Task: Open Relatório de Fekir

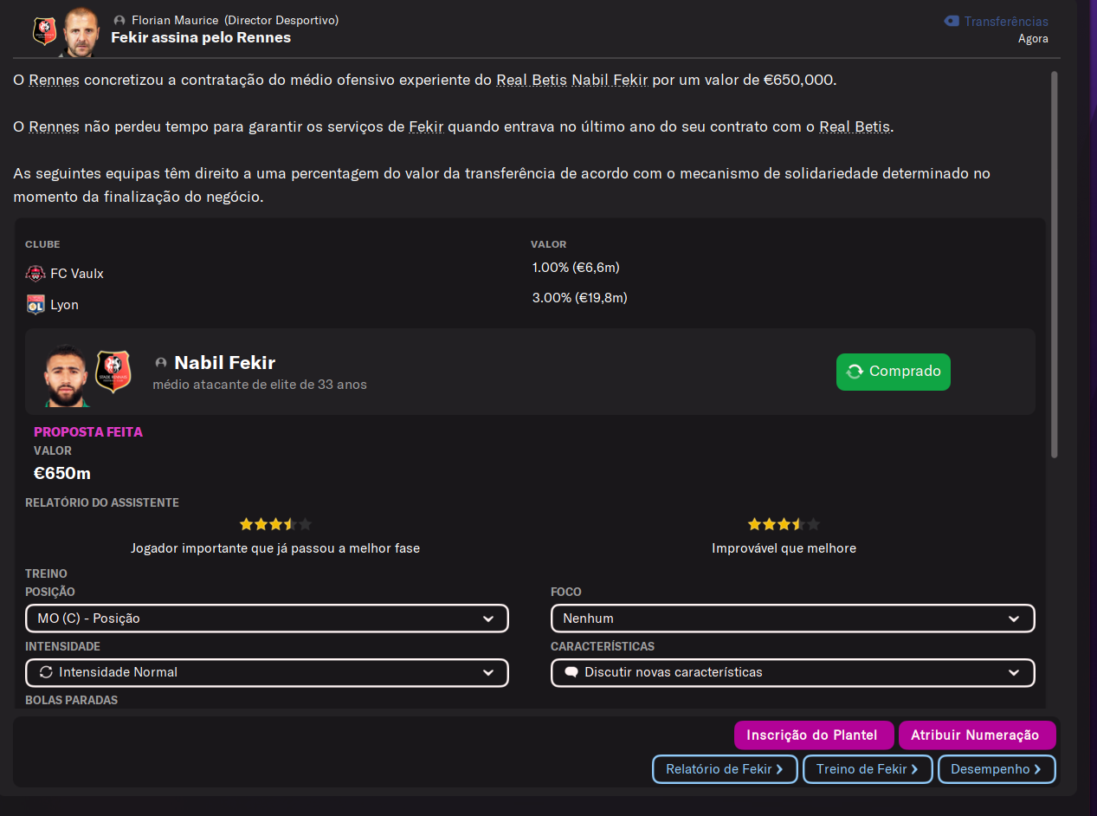Action: (x=725, y=769)
